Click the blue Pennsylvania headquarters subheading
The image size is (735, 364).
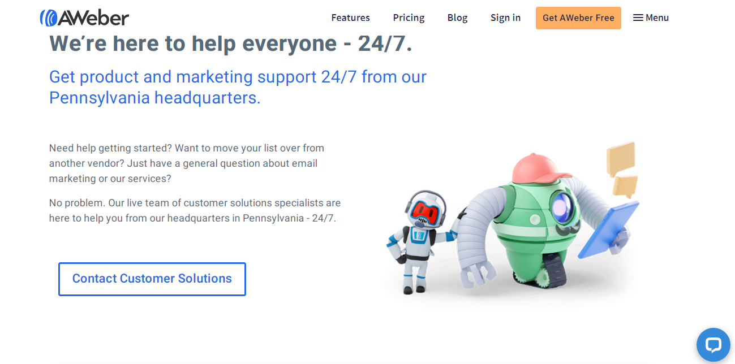(238, 87)
